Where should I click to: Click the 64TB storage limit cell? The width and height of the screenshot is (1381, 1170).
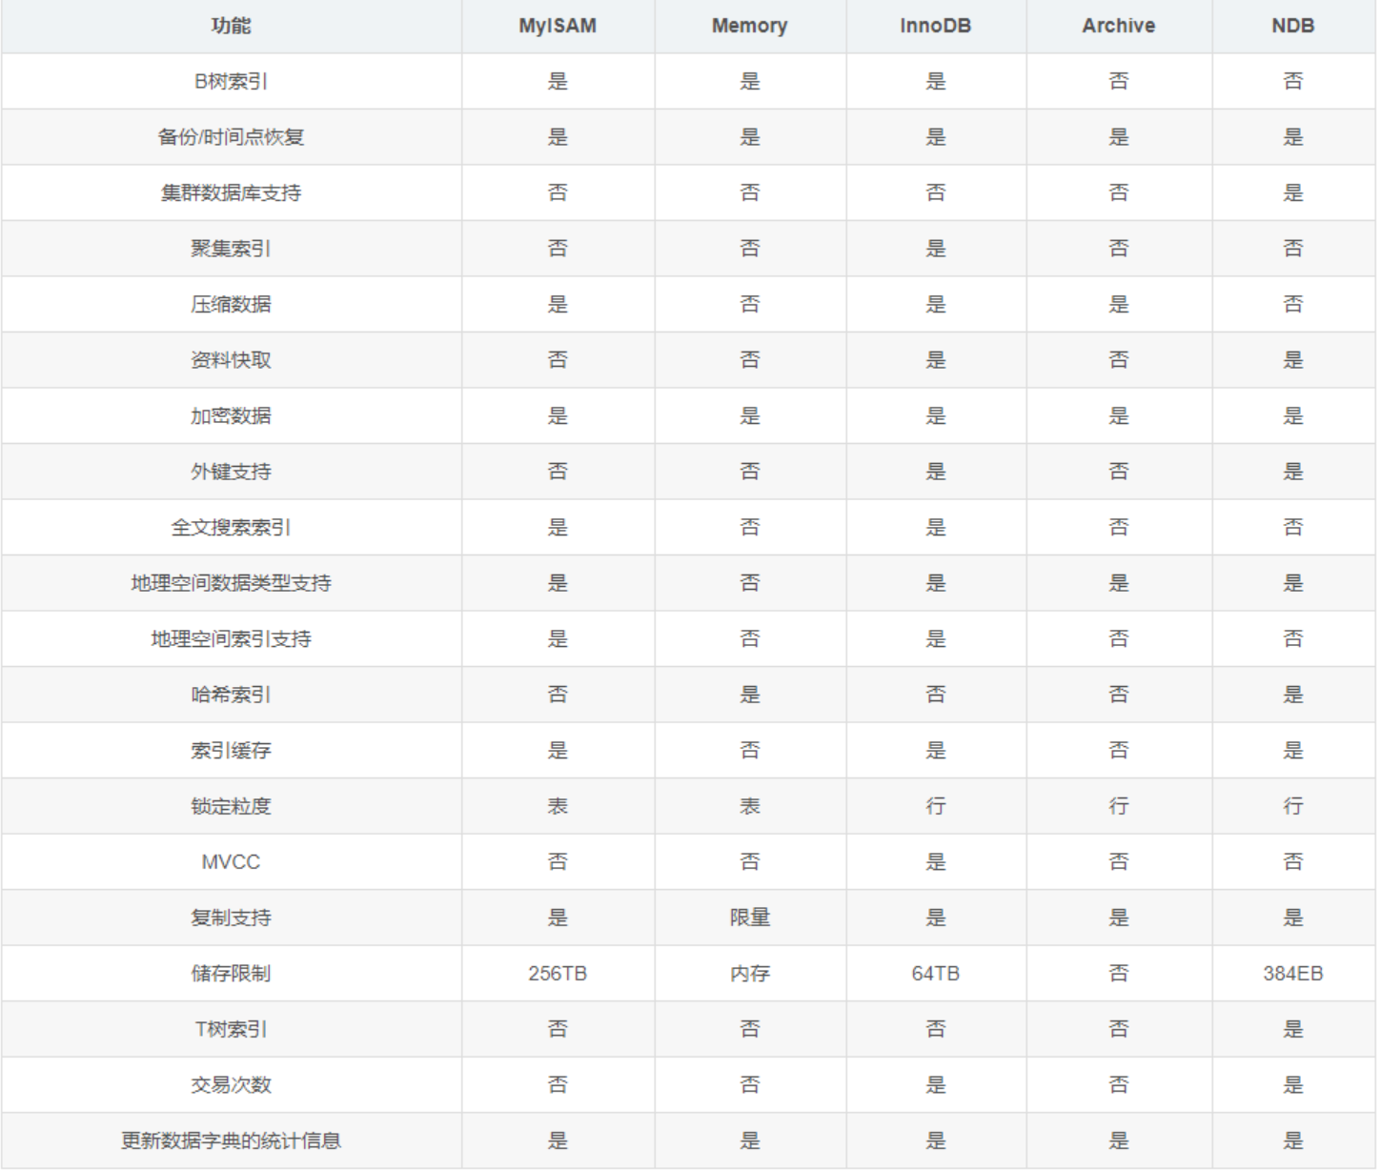[935, 974]
